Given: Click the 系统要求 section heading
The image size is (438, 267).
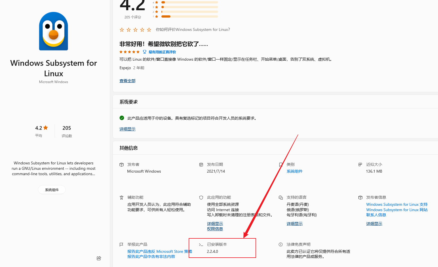Looking at the screenshot, I should [129, 102].
